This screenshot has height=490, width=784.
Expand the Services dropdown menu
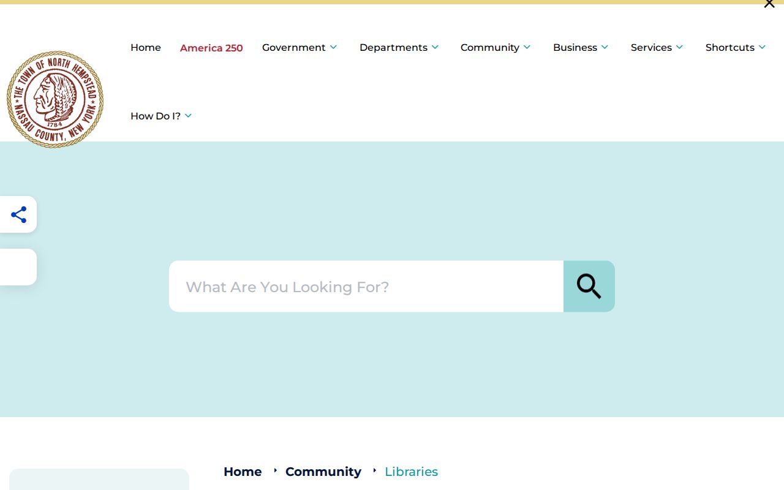[657, 47]
